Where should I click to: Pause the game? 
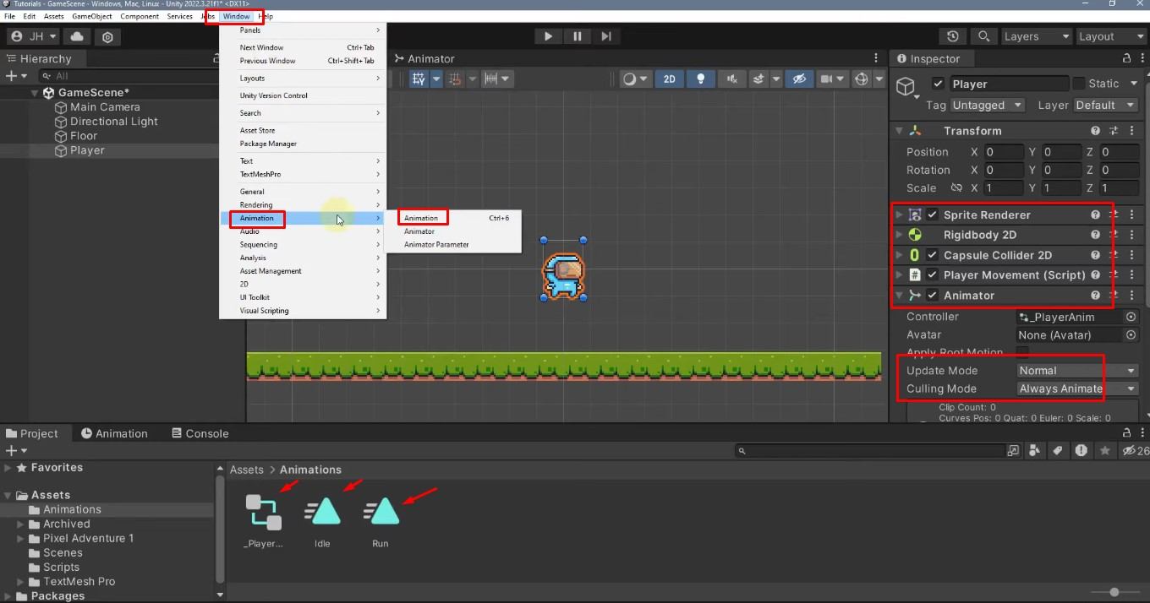click(x=578, y=36)
